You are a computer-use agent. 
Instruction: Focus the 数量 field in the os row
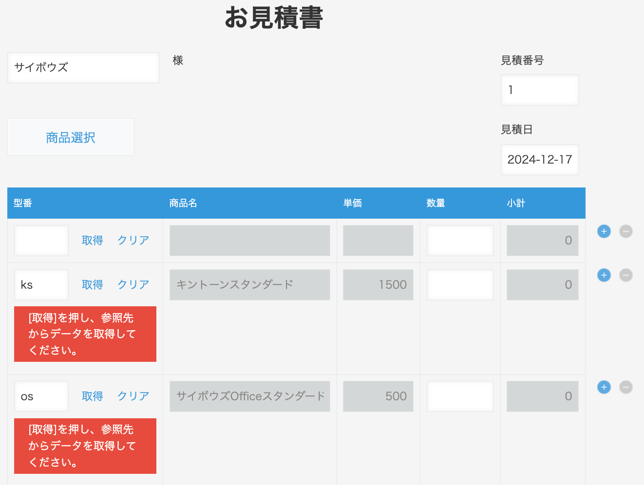460,396
